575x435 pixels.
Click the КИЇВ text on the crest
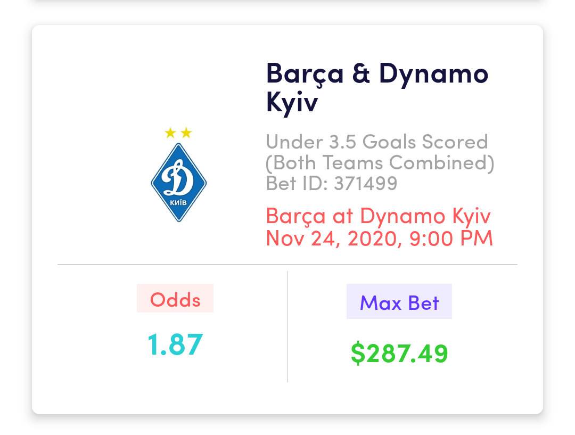pyautogui.click(x=178, y=202)
